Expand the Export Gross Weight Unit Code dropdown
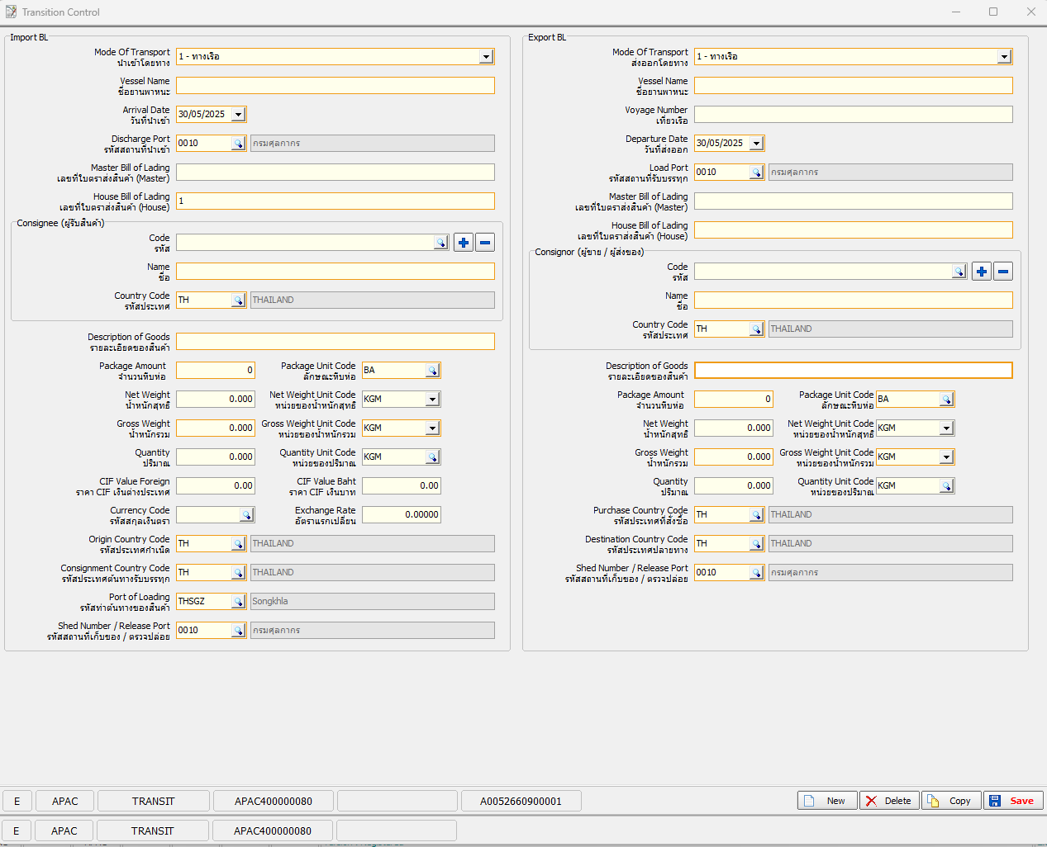This screenshot has width=1047, height=847. (946, 457)
